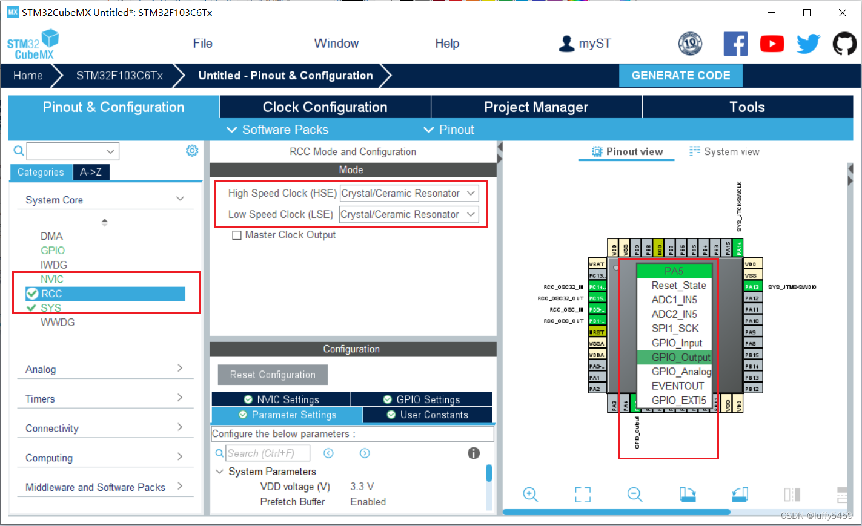862x526 pixels.
Task: Select the PA14 pin on the chip
Action: coord(738,248)
